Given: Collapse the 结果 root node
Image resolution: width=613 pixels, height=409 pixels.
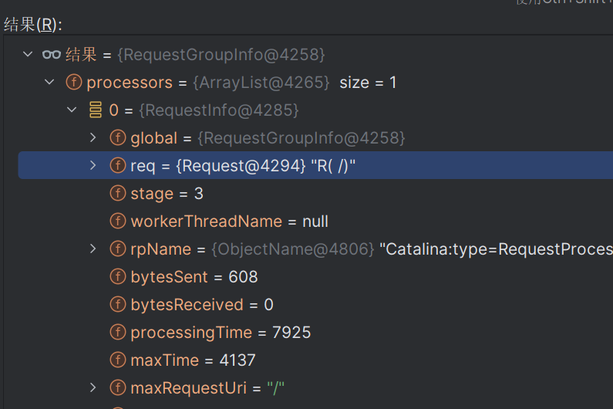Looking at the screenshot, I should point(28,55).
